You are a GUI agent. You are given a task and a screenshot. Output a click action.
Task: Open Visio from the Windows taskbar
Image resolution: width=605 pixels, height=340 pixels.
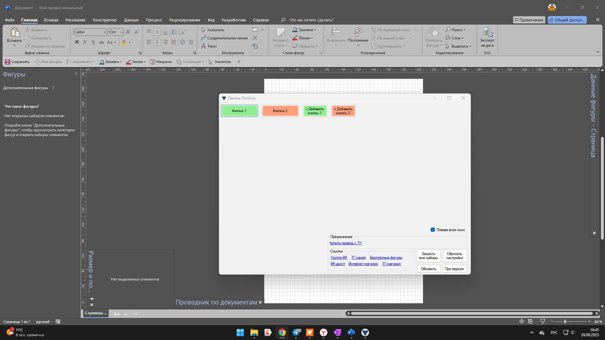pyautogui.click(x=351, y=332)
